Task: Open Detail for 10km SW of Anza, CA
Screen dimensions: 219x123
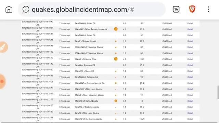Action: click(190, 71)
